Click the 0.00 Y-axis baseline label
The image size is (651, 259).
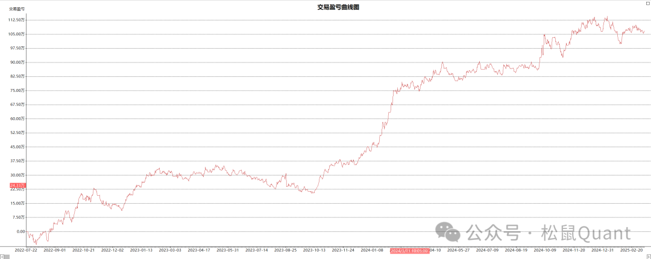[20, 231]
